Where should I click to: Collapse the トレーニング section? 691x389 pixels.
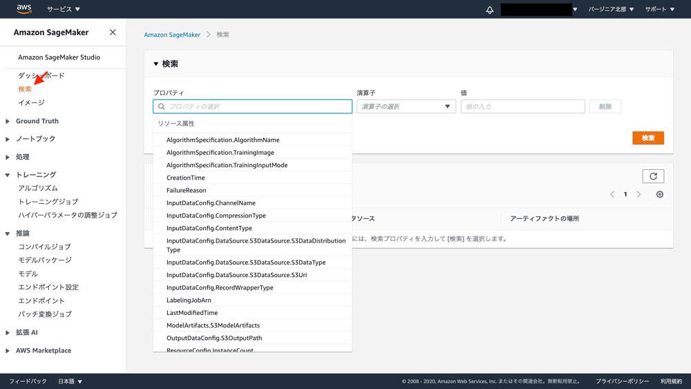[8, 175]
